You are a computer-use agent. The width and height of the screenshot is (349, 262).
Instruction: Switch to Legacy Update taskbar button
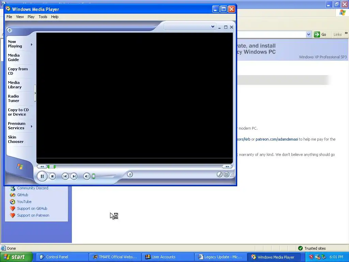pos(221,257)
